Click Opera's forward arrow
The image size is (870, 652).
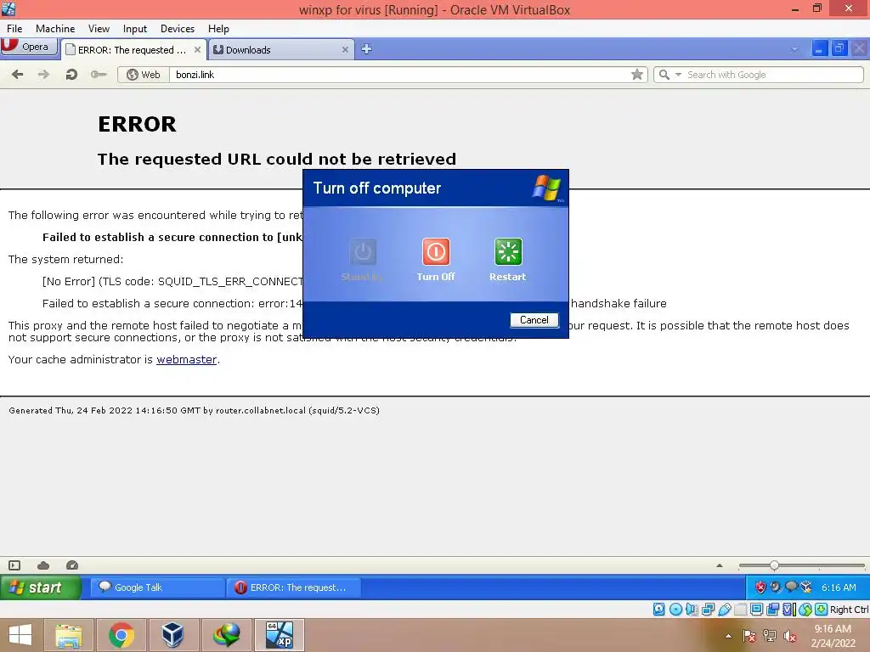(43, 75)
